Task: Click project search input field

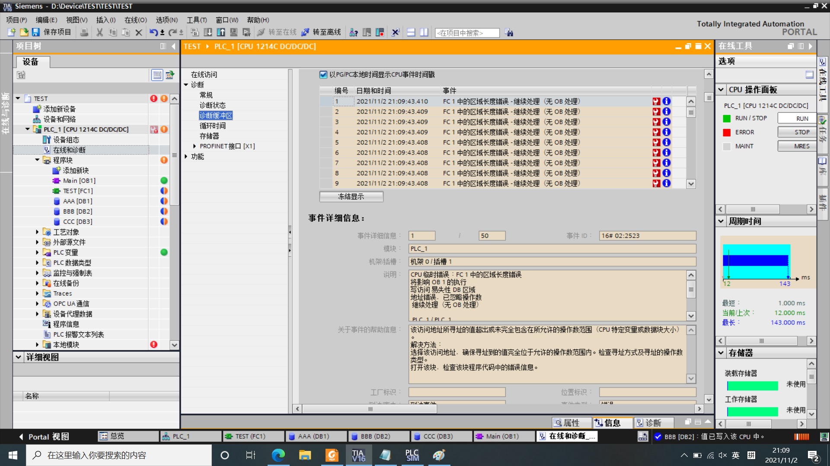Action: [466, 33]
